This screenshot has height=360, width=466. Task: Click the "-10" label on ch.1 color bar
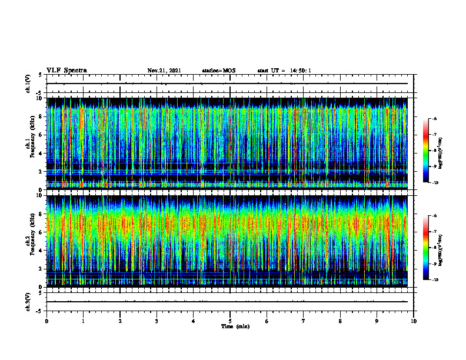tap(435, 183)
